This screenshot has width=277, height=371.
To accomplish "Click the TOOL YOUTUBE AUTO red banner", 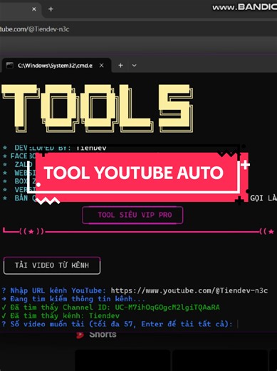I will pyautogui.click(x=142, y=177).
